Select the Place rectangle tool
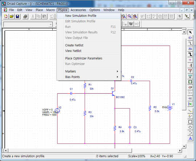 [190, 122]
